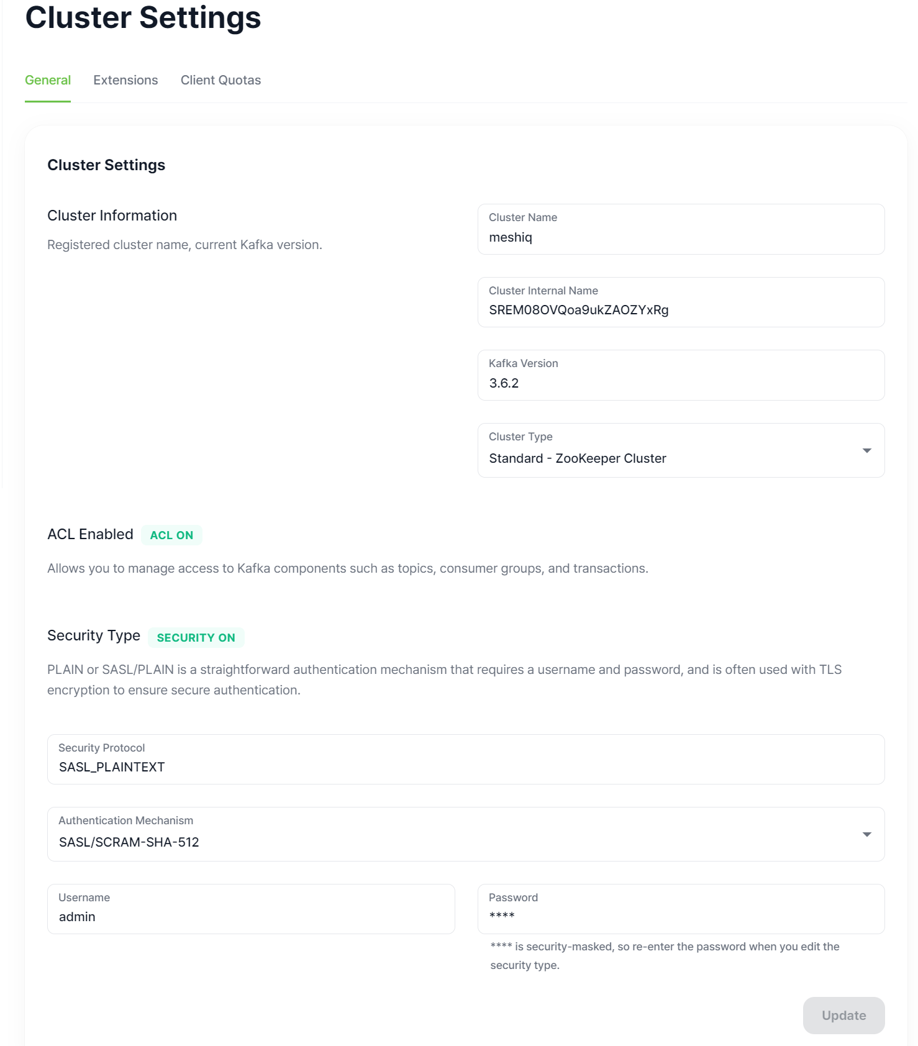918x1046 pixels.
Task: Click the SECURITY ON status badge
Action: (196, 637)
